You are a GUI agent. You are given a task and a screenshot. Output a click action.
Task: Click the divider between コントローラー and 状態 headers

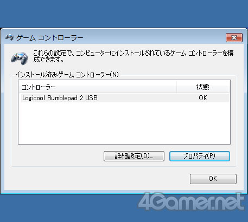(x=176, y=87)
